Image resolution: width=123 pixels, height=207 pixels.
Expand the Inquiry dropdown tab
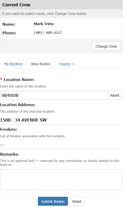coord(67,64)
